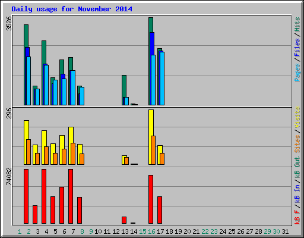The width and height of the screenshot is (304, 238).
Task: Click the orange sites bar for day 16
Action: coord(153,150)
